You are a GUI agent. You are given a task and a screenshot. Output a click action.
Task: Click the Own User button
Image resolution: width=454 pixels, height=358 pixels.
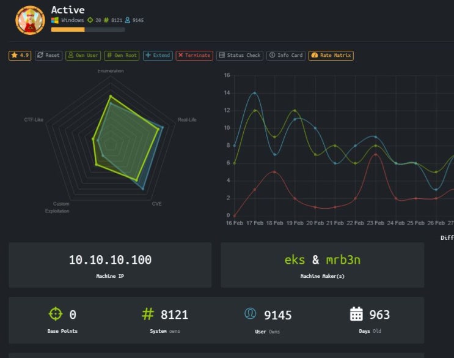[83, 55]
